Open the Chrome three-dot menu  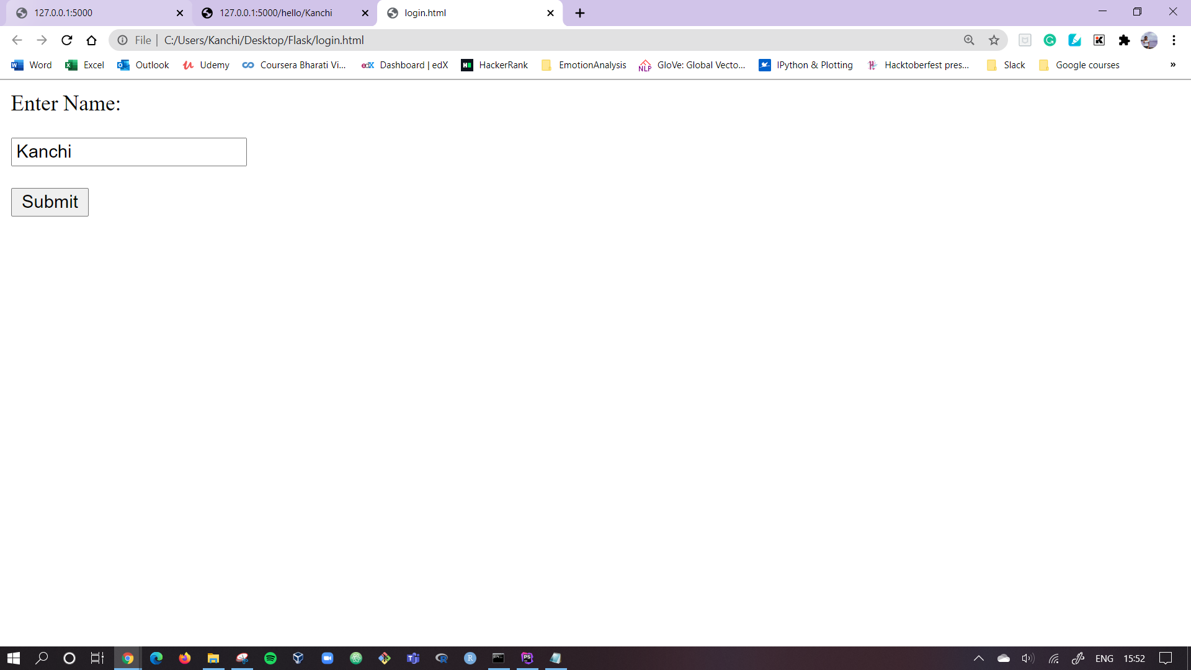(1174, 40)
